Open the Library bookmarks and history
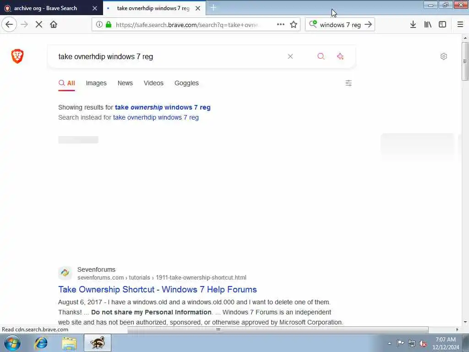 click(x=428, y=25)
